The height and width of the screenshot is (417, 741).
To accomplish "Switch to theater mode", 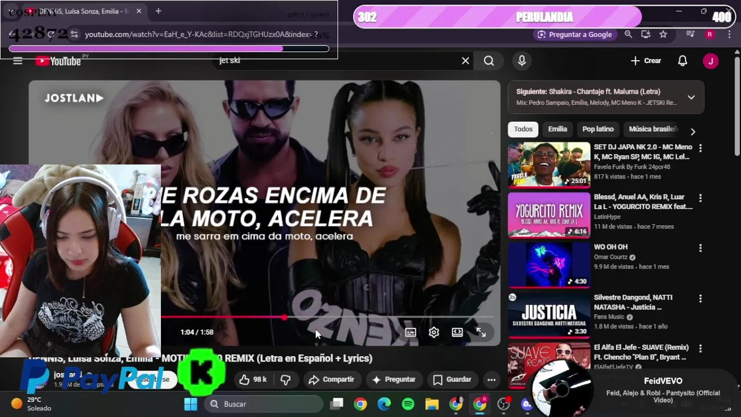I will point(457,332).
